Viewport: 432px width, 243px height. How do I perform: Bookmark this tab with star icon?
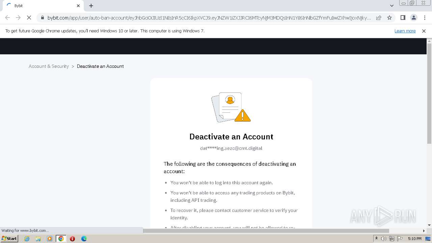tap(389, 18)
